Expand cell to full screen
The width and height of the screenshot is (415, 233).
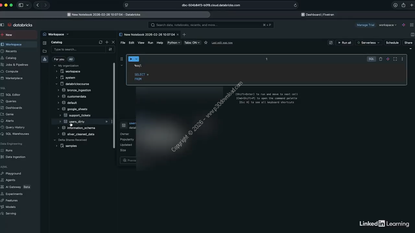coord(395,59)
